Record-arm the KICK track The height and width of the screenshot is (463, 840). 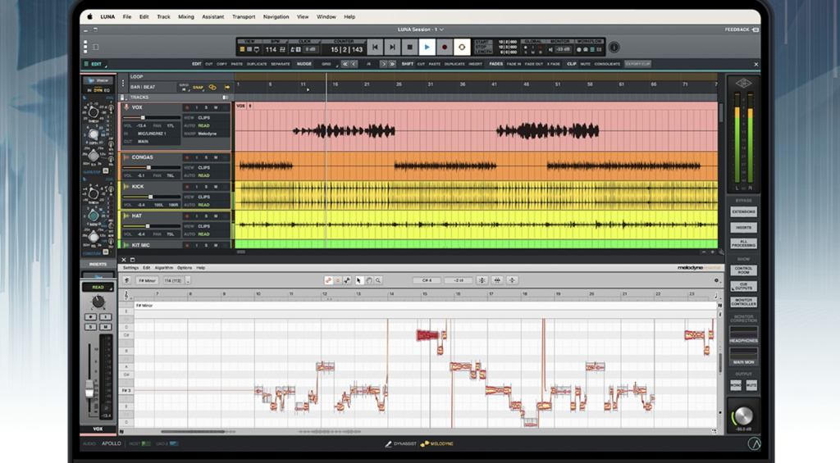(186, 187)
